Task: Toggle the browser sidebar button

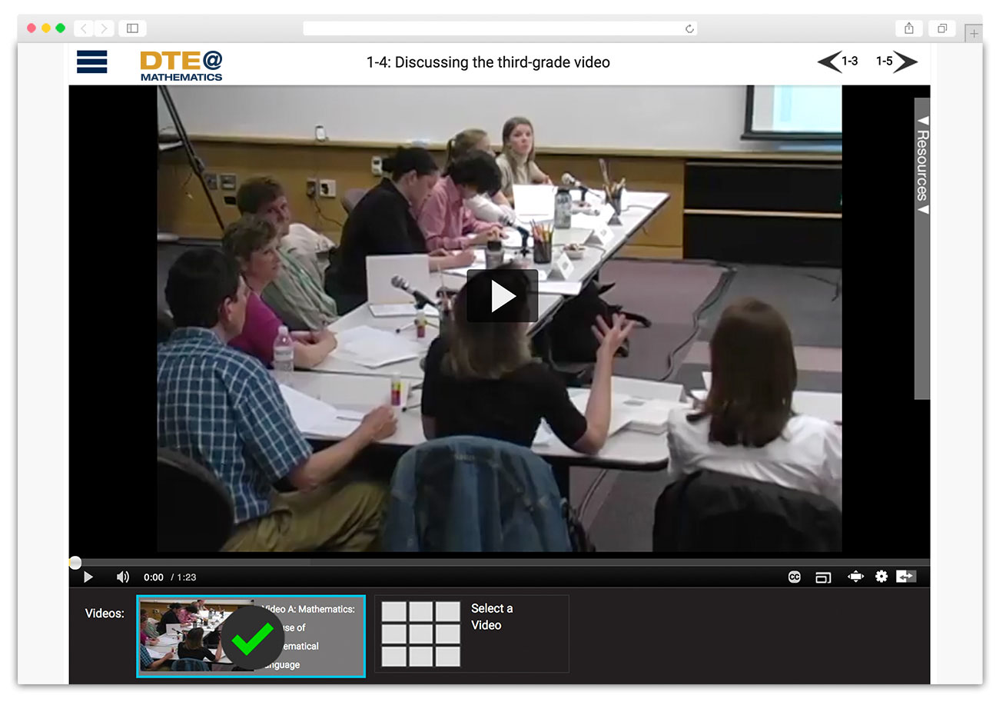Action: 132,28
